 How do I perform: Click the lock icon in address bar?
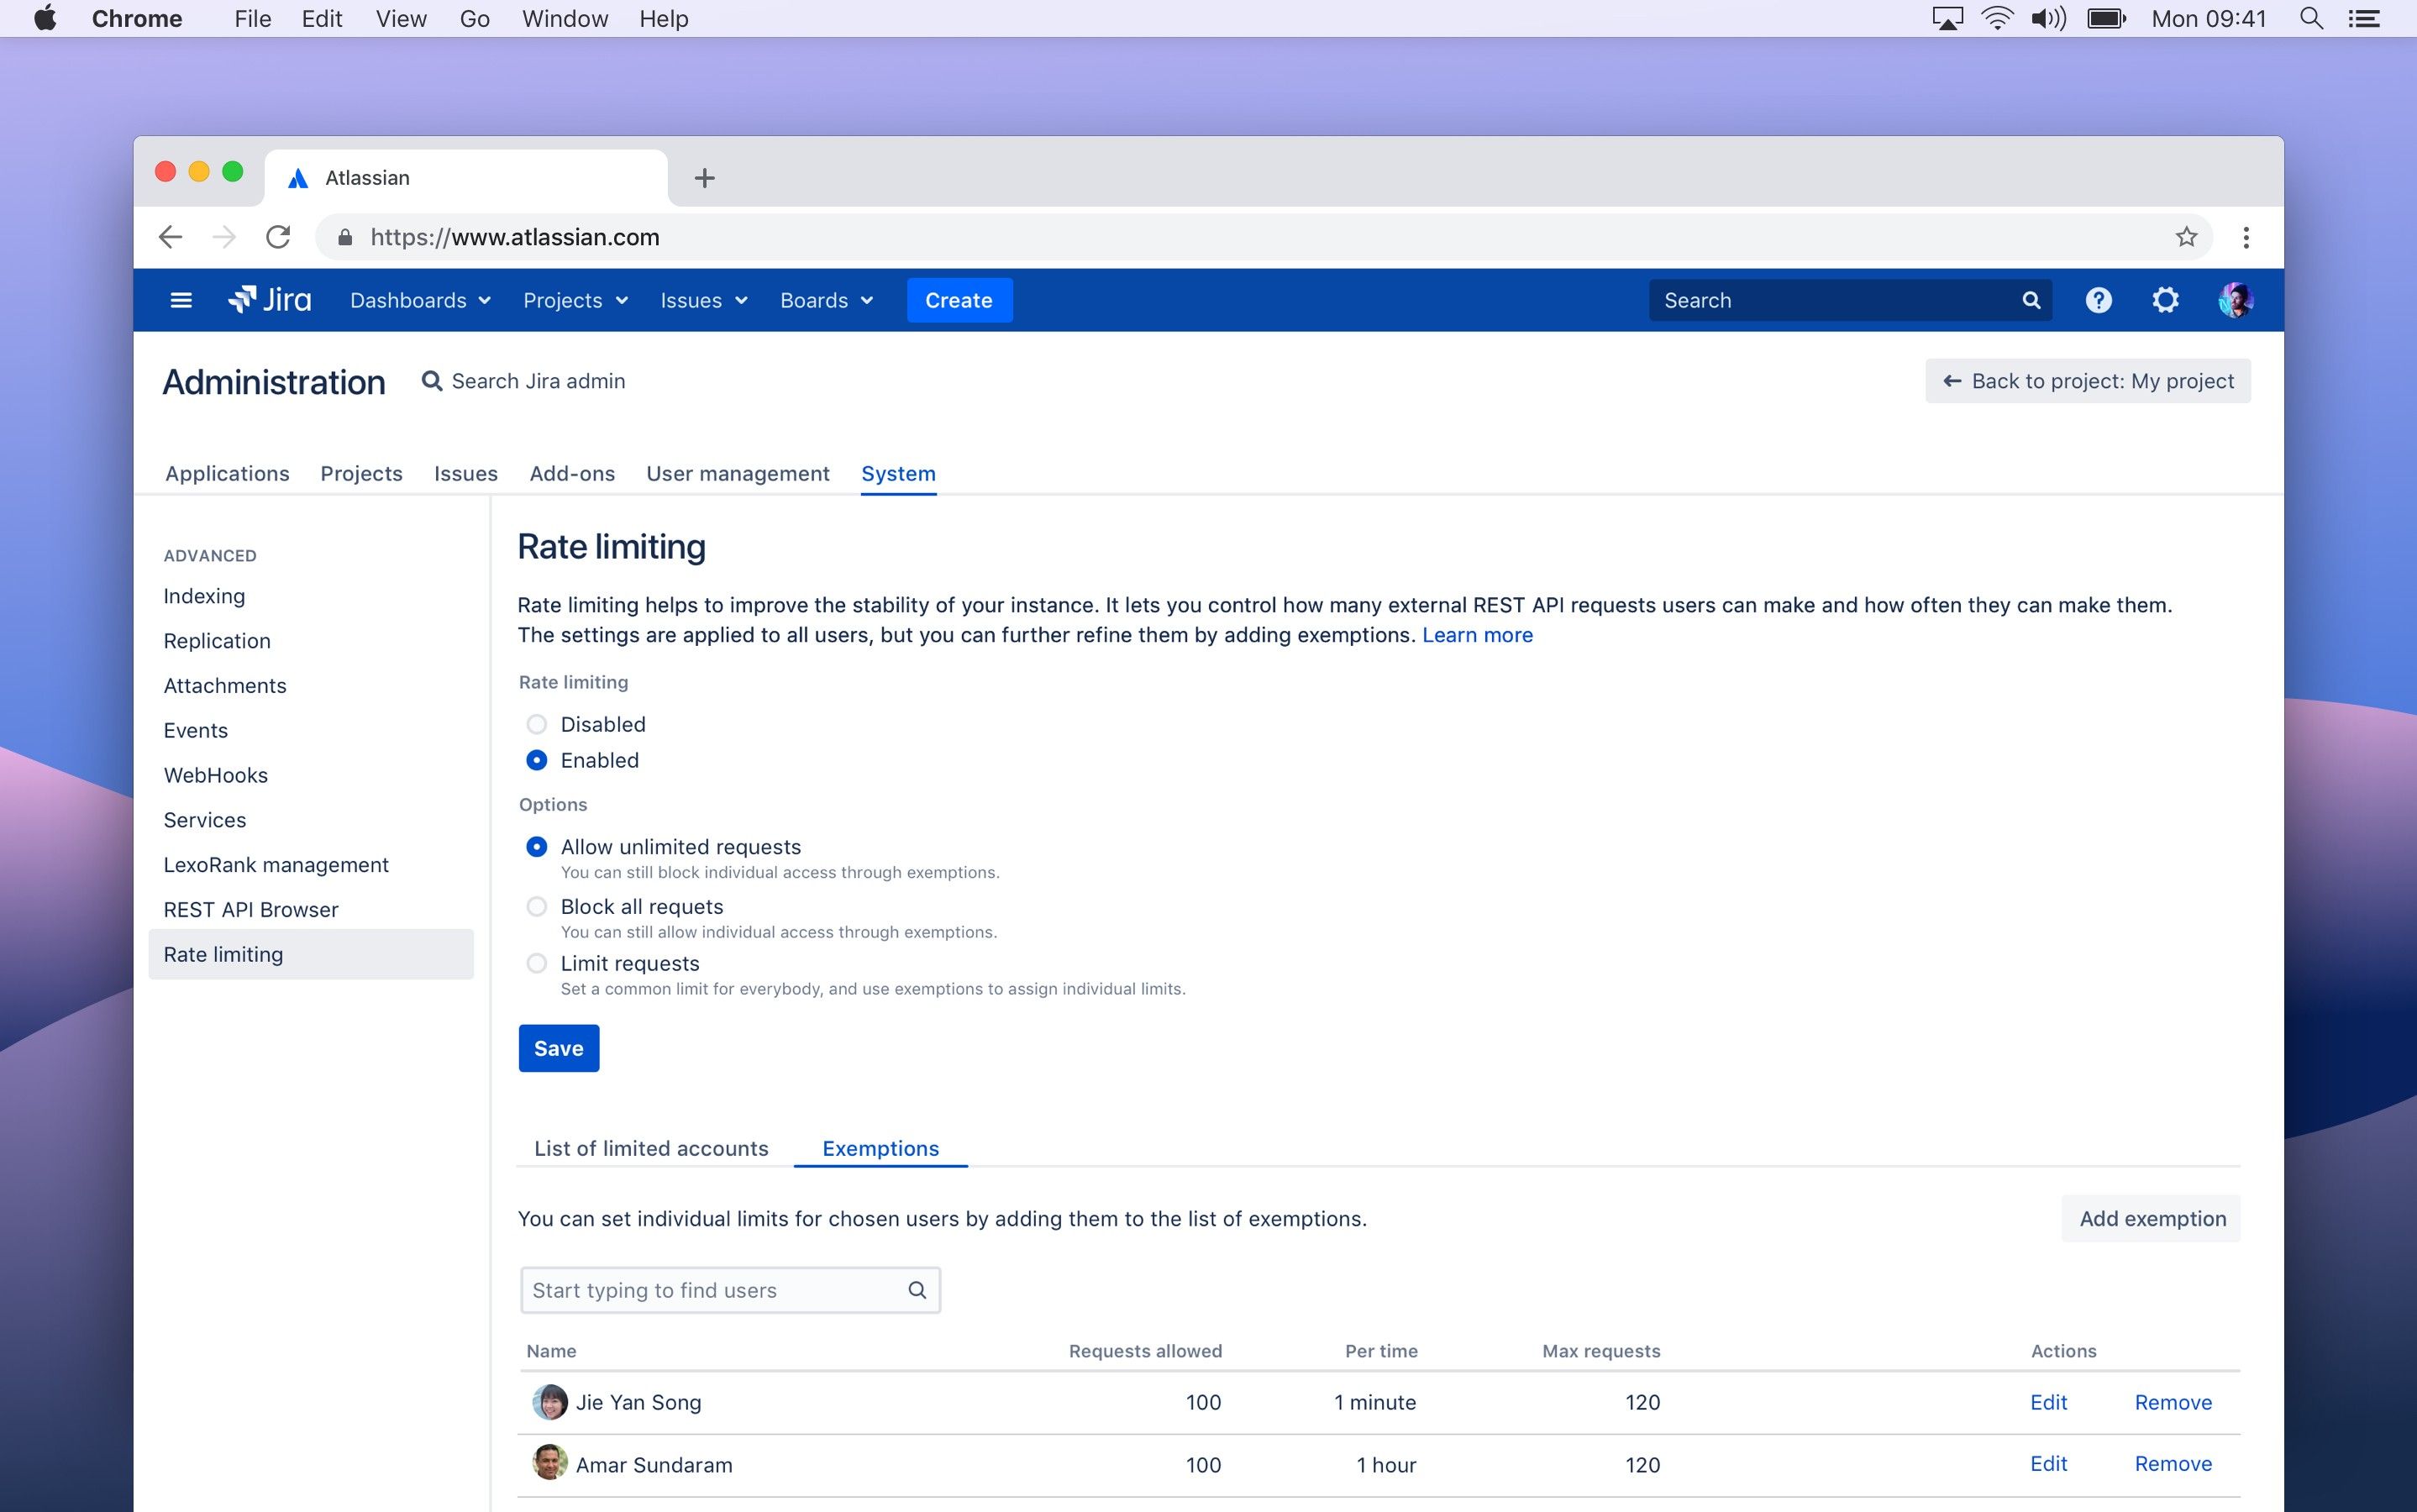pos(345,237)
